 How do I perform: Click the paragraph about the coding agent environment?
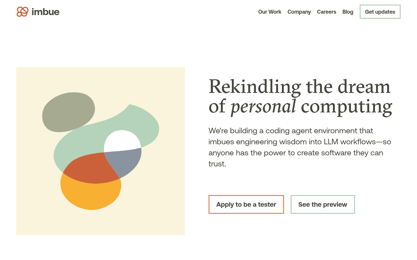point(300,147)
